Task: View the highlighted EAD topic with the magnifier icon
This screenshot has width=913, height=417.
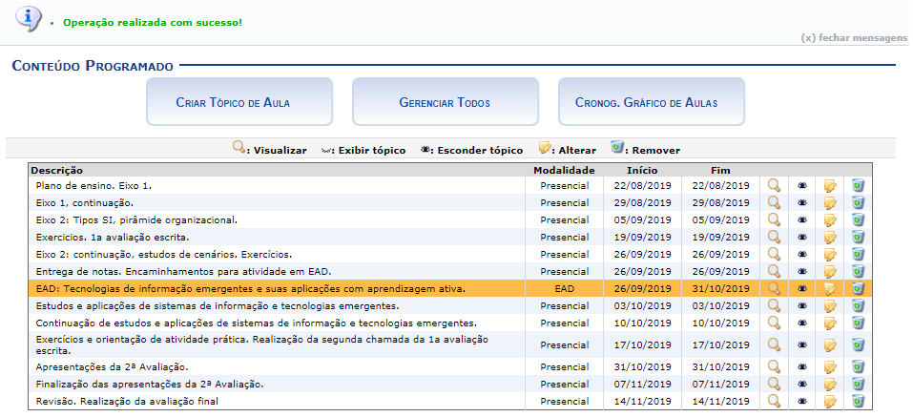Action: (774, 288)
